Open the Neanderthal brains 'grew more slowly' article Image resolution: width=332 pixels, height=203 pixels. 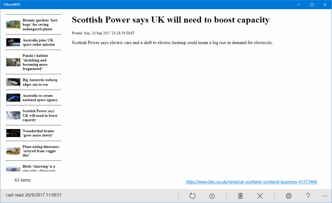(33, 133)
